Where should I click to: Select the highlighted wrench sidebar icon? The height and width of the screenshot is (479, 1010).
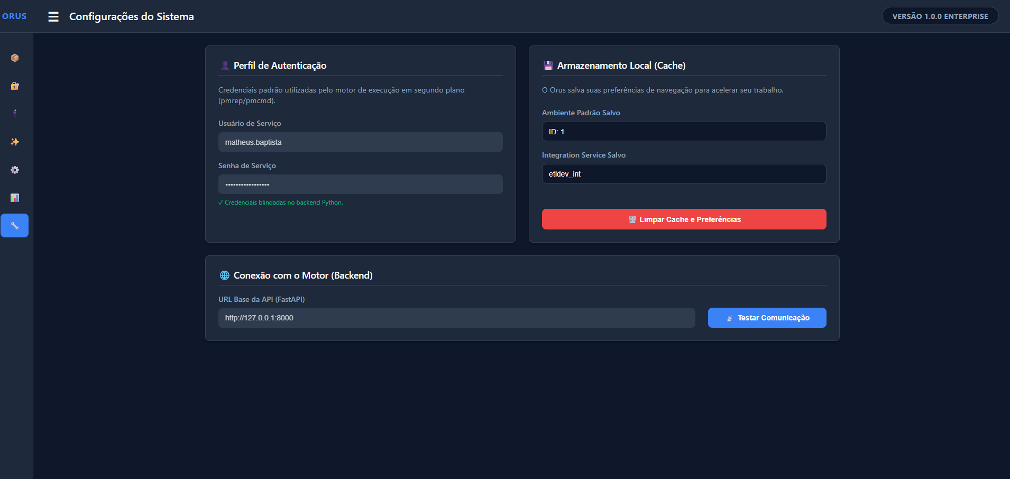[15, 226]
